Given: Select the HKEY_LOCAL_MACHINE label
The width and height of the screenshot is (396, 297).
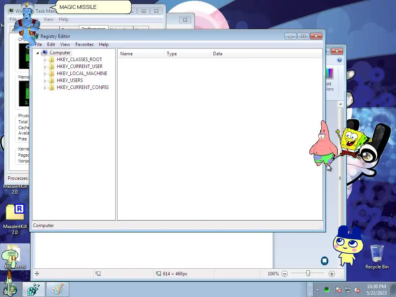Looking at the screenshot, I should point(82,73).
